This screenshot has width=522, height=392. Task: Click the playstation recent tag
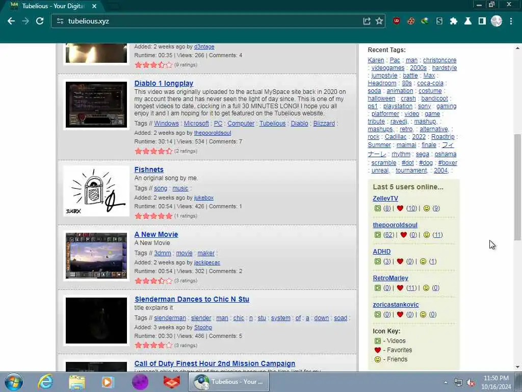(398, 106)
